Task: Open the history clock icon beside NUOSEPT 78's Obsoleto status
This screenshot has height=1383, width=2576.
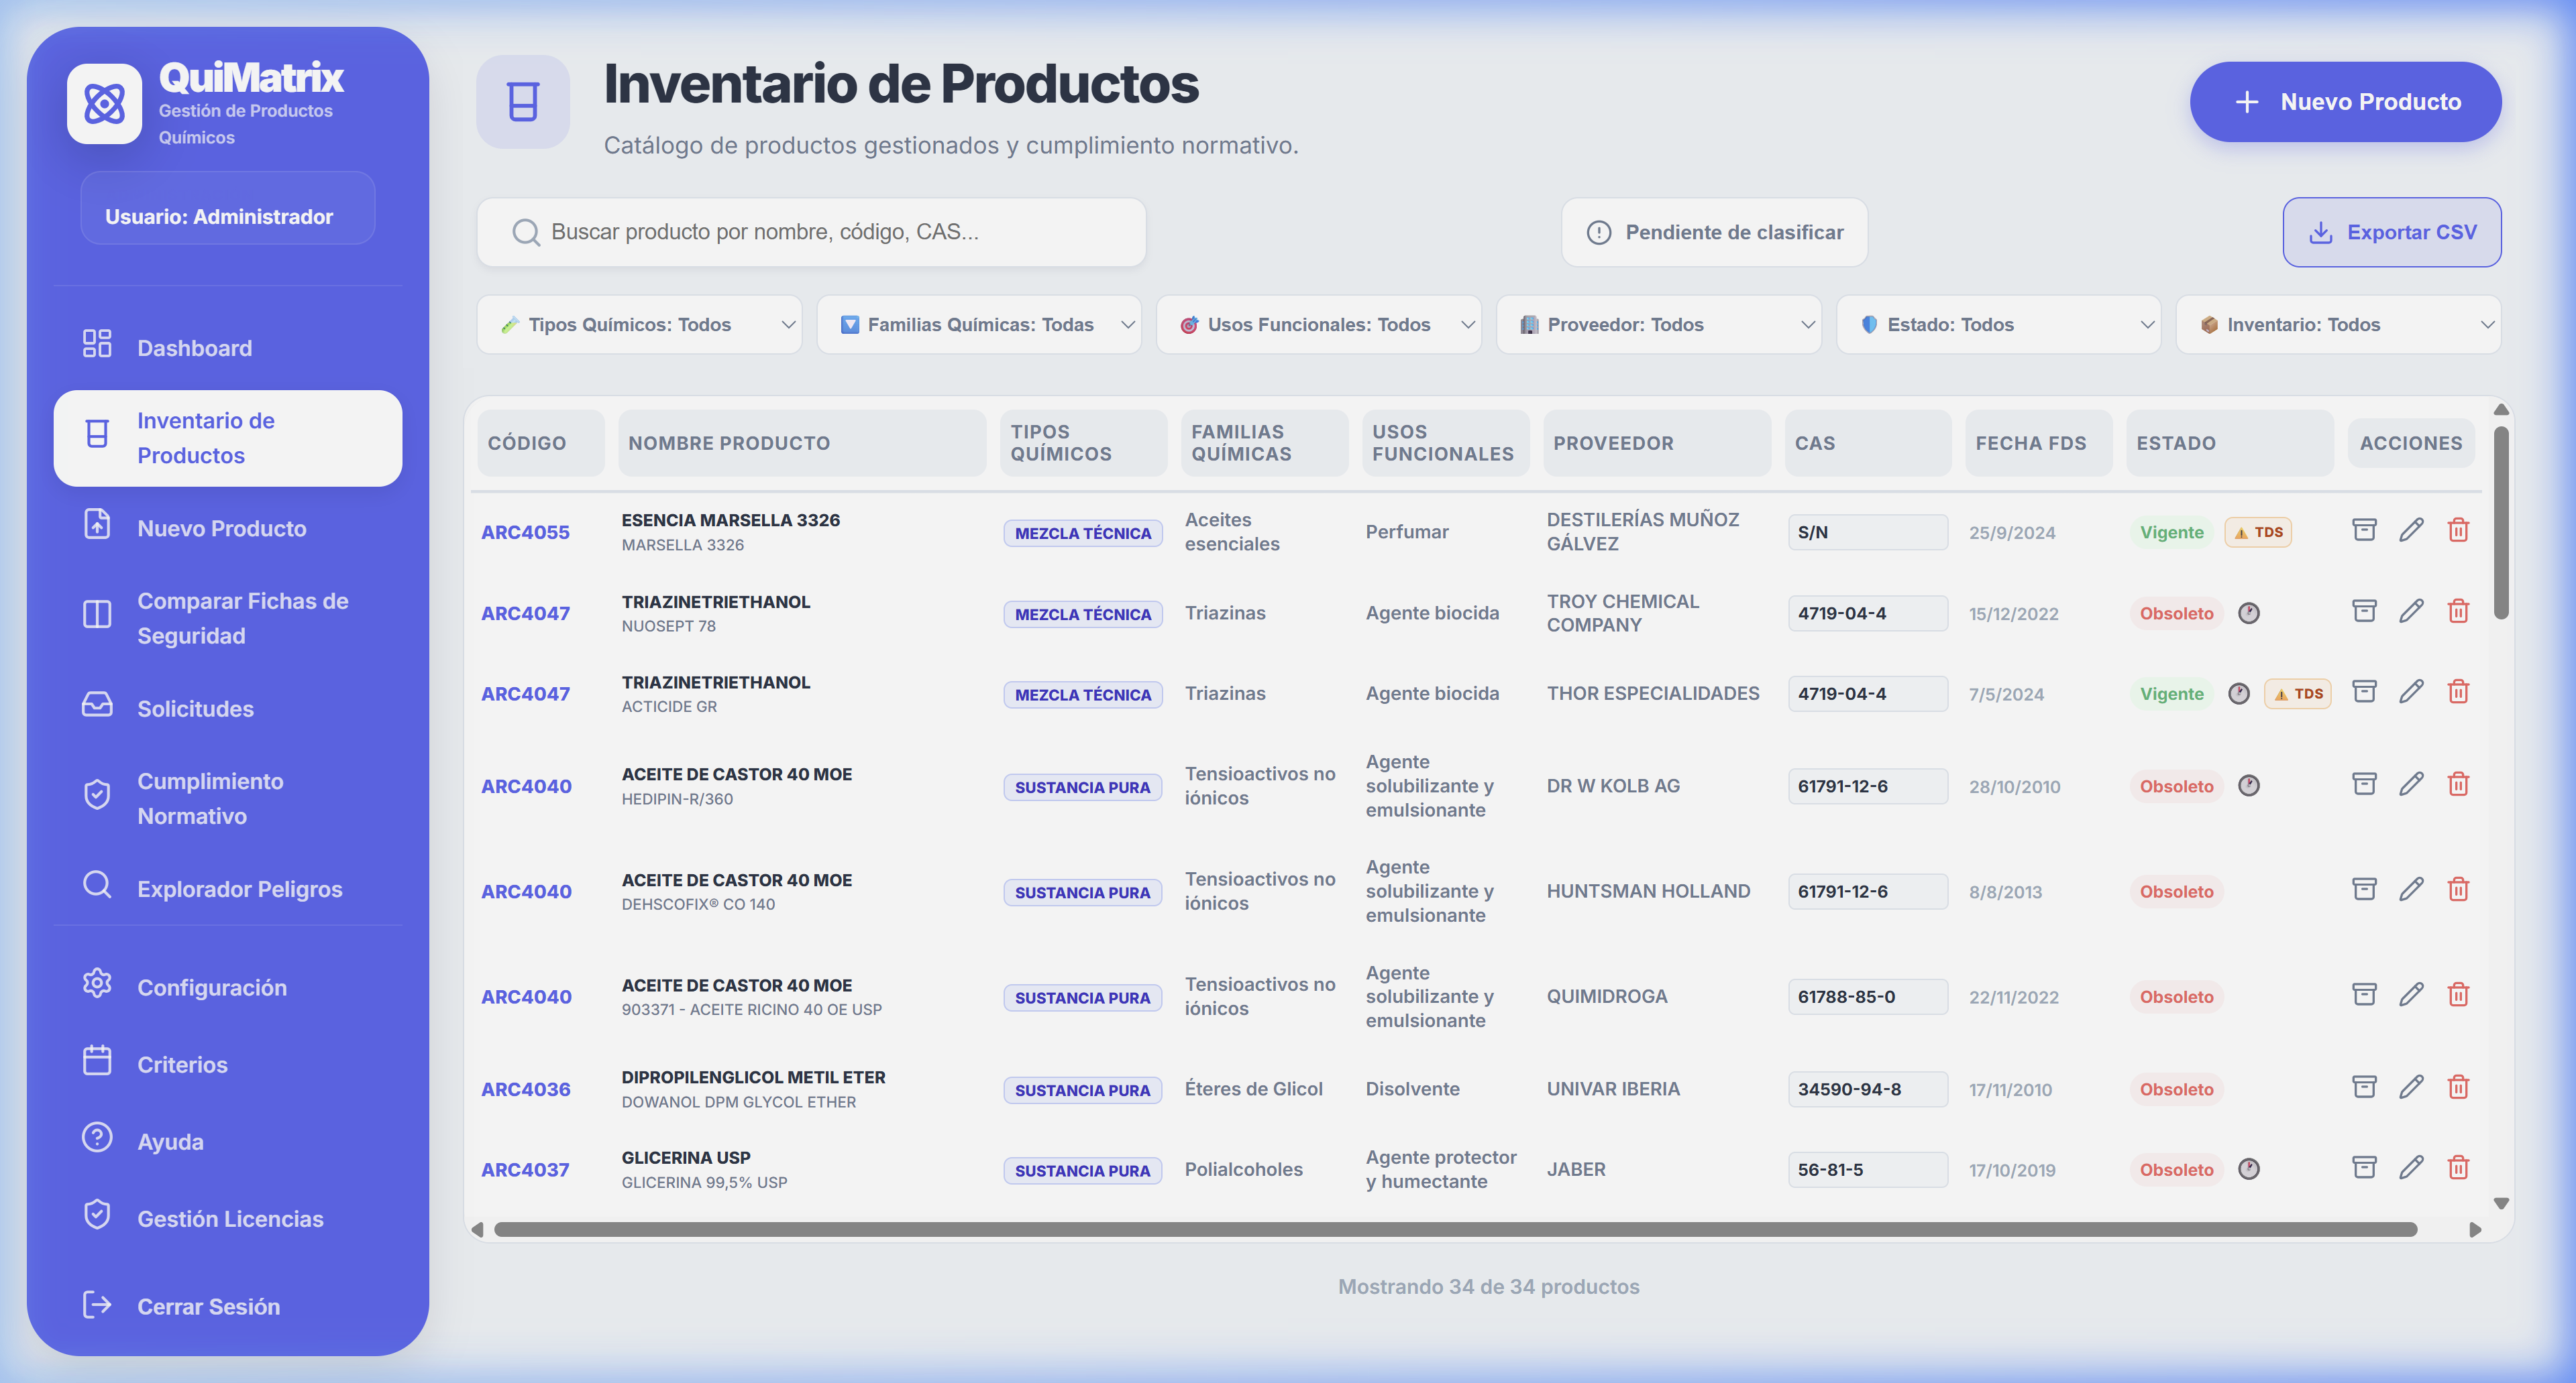Action: (x=2249, y=613)
